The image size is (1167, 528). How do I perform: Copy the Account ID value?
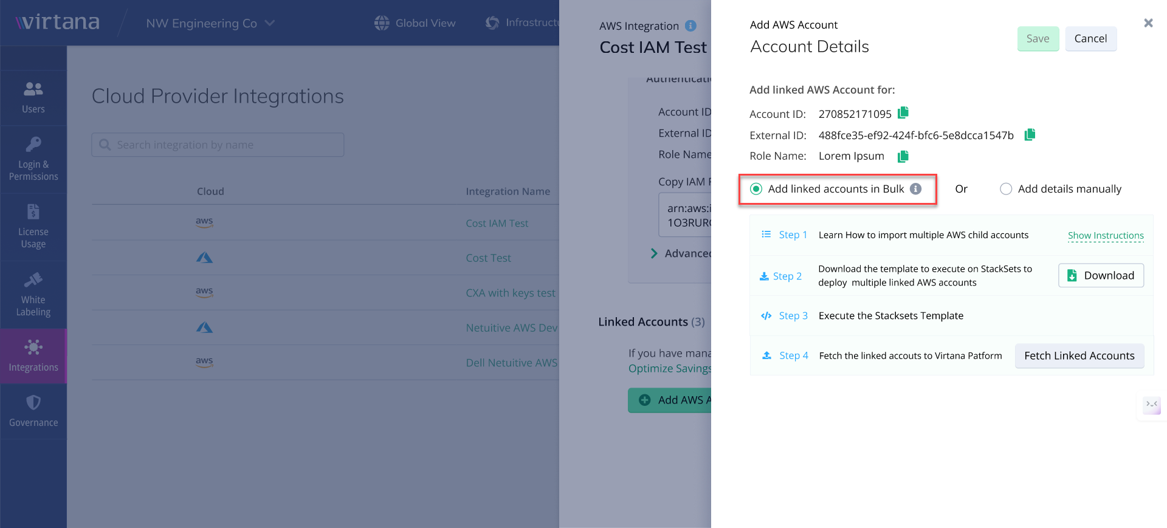point(903,112)
